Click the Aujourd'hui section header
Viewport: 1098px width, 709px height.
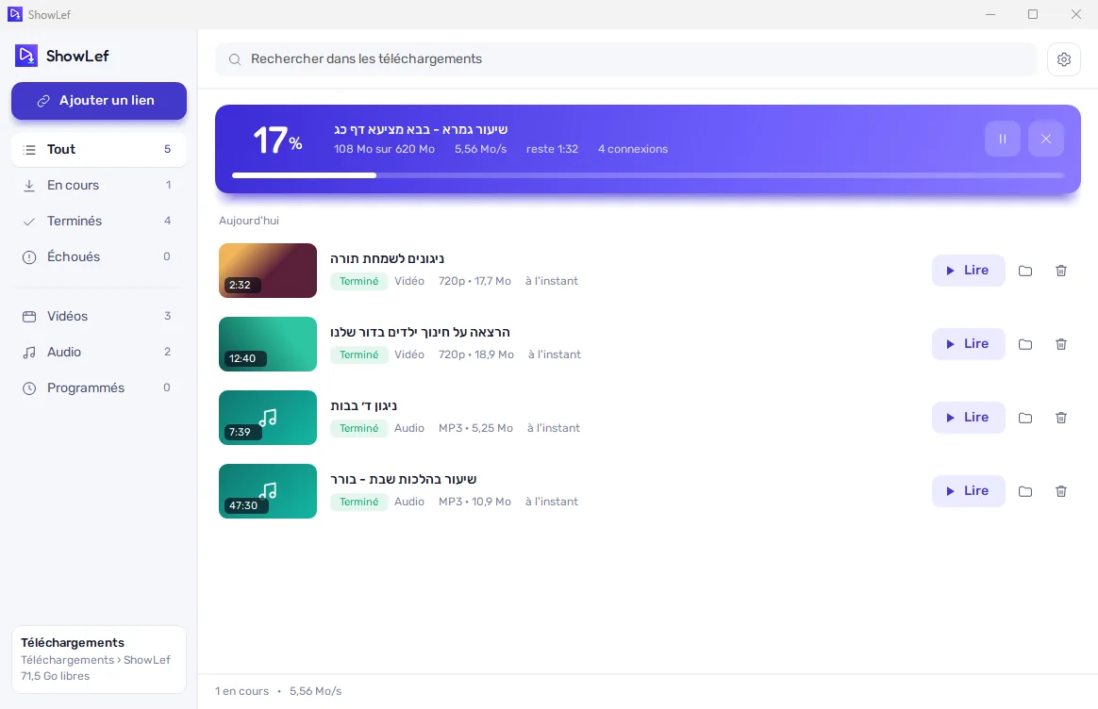click(249, 221)
